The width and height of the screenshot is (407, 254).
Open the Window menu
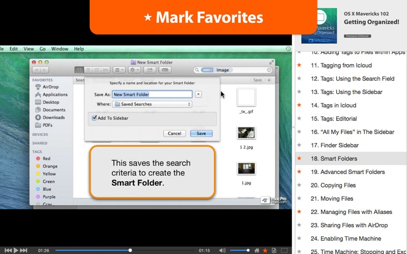pyautogui.click(x=60, y=49)
